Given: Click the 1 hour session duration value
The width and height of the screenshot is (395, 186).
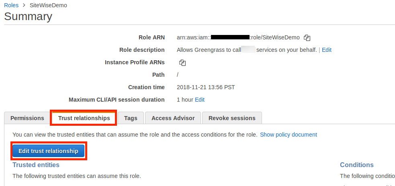Looking at the screenshot, I should click(185, 100).
